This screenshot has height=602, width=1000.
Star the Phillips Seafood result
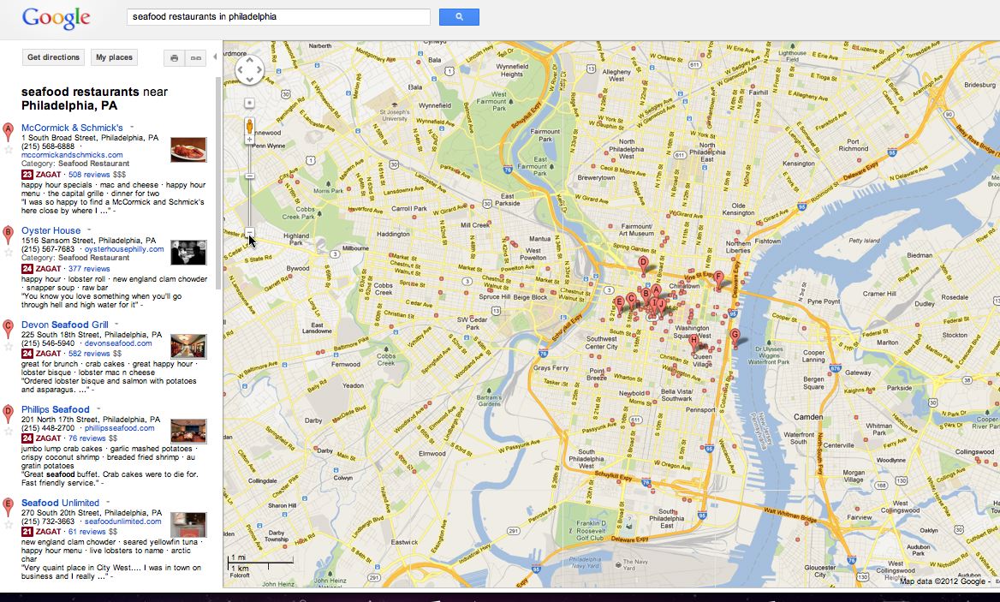9,432
